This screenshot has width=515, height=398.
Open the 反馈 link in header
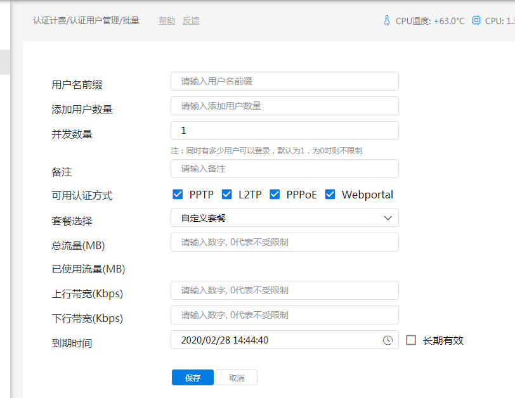[191, 21]
